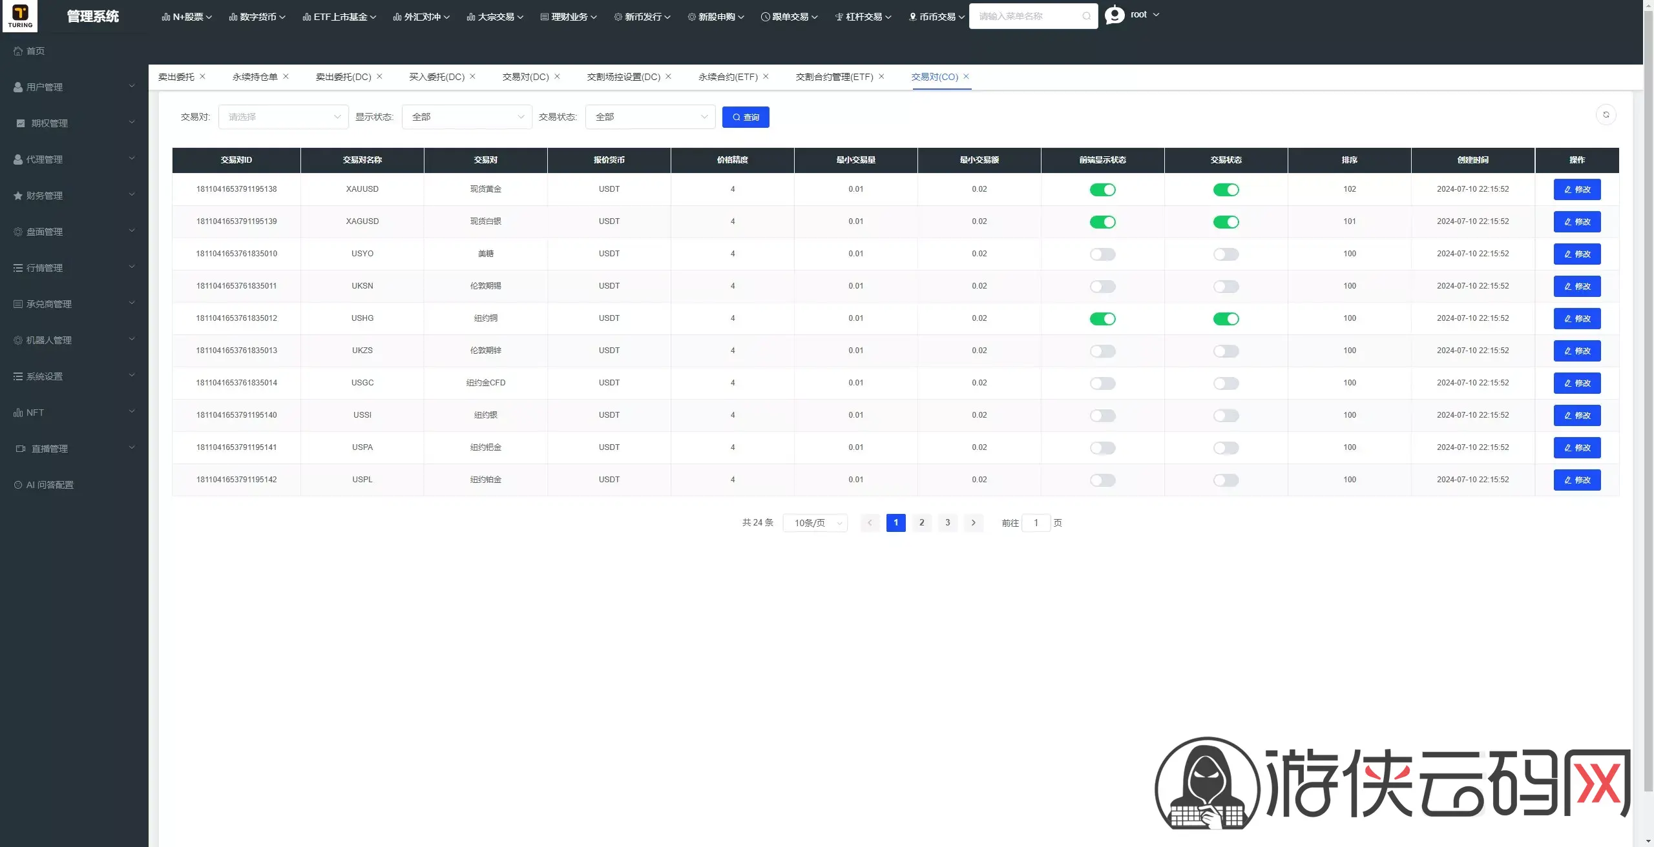Enable front-end display for USYO
This screenshot has width=1654, height=847.
pyautogui.click(x=1102, y=254)
